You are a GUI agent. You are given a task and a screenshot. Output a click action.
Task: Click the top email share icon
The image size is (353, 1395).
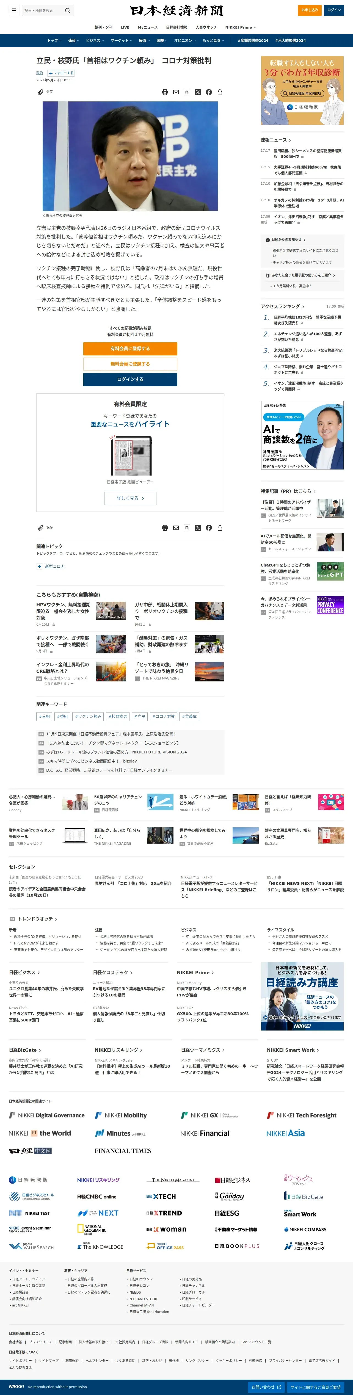click(x=176, y=92)
